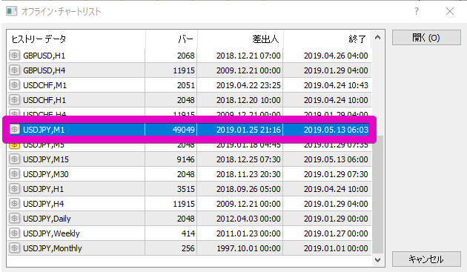Click the question mark help button

pos(417,11)
